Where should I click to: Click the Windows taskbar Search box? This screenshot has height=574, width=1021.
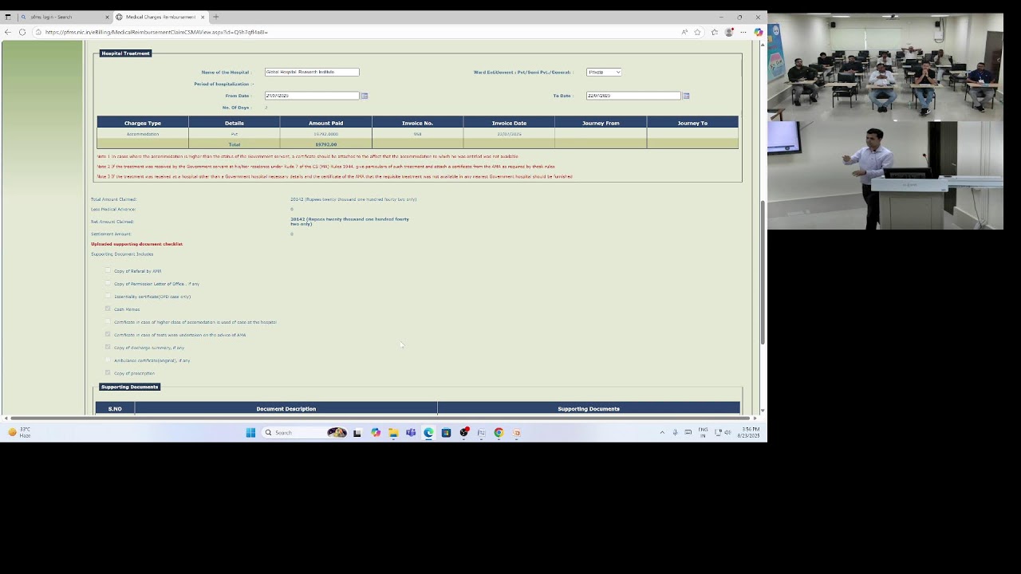[303, 433]
